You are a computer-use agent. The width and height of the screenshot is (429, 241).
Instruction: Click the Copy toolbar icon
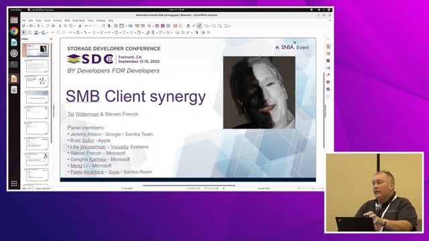pyautogui.click(x=66, y=26)
